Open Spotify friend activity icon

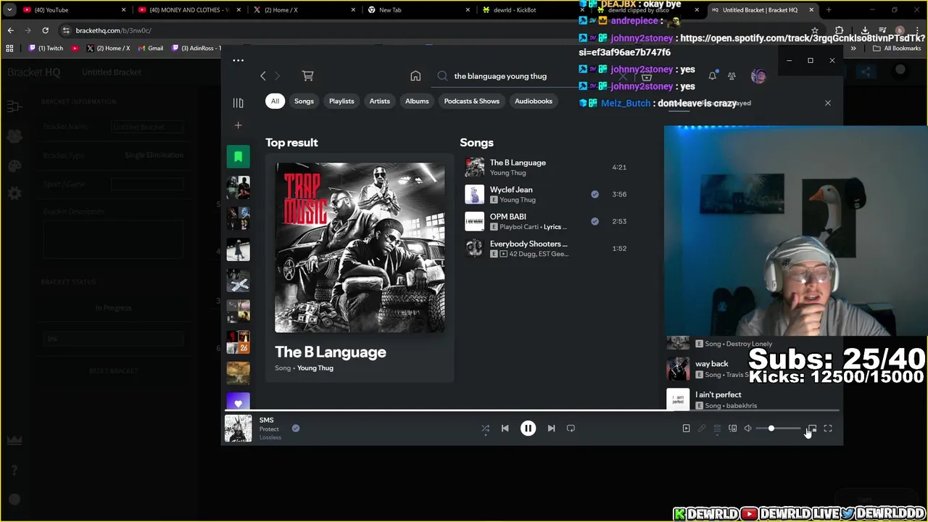click(732, 76)
